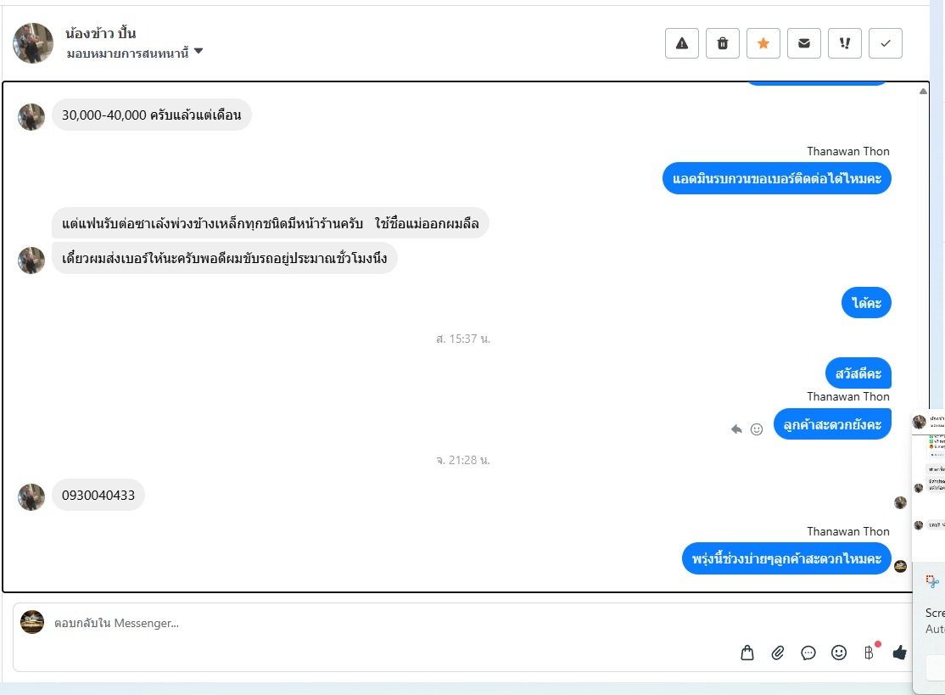Click the customer name น้องข้าว ปั้น
The image size is (945, 695).
click(x=101, y=33)
